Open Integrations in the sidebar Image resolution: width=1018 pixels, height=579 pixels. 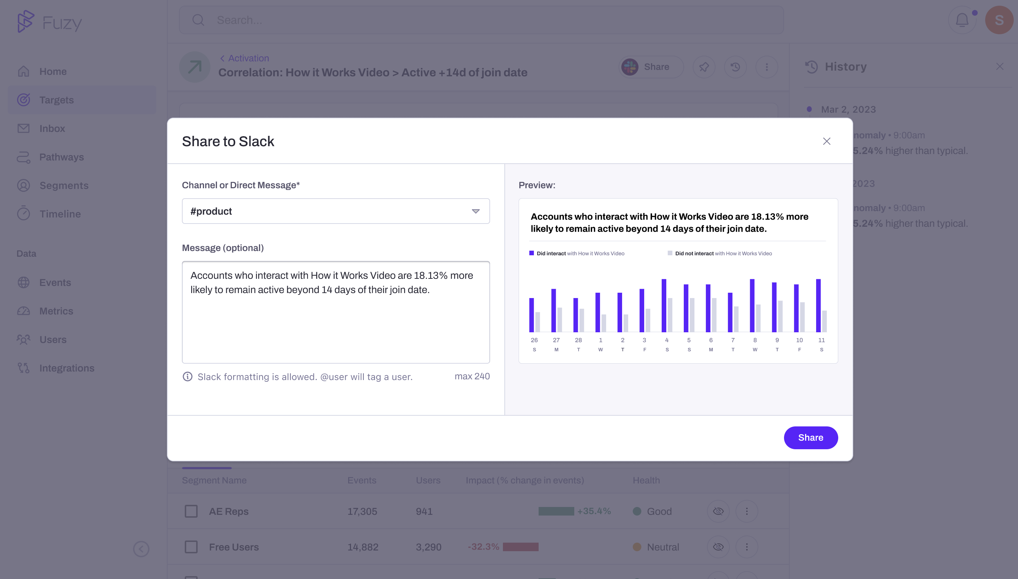tap(66, 368)
